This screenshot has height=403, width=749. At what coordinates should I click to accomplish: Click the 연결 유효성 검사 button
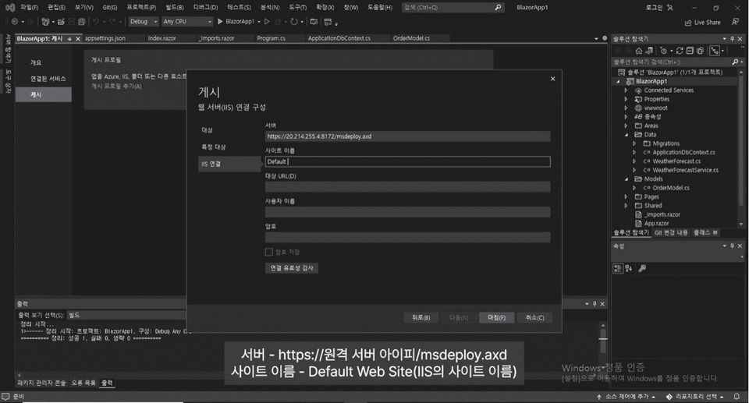point(291,268)
